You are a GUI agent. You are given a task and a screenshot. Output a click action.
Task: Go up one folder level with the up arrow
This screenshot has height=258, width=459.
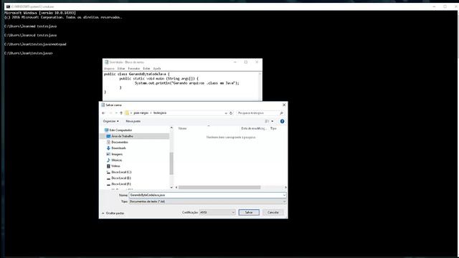tap(121, 113)
